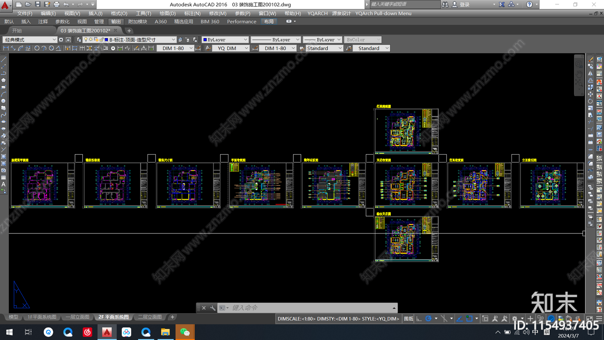Image resolution: width=604 pixels, height=340 pixels.
Task: Click the Save icon in quick access bar
Action: [x=37, y=4]
